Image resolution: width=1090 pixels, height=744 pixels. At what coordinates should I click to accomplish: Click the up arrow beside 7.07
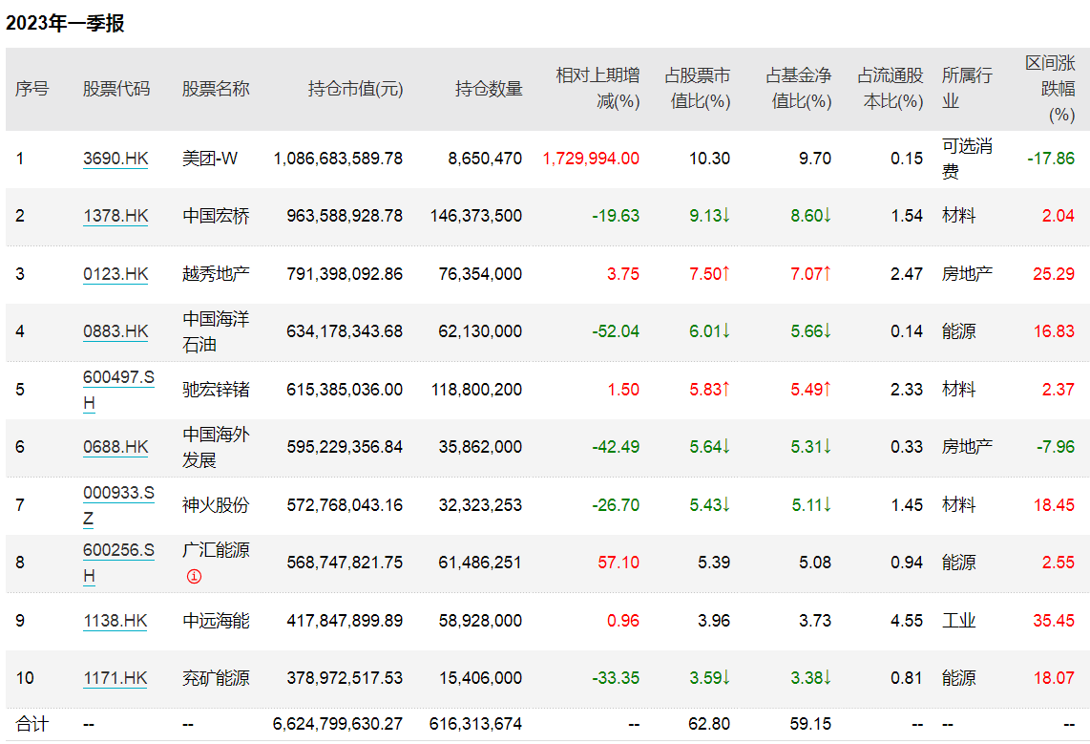point(827,274)
